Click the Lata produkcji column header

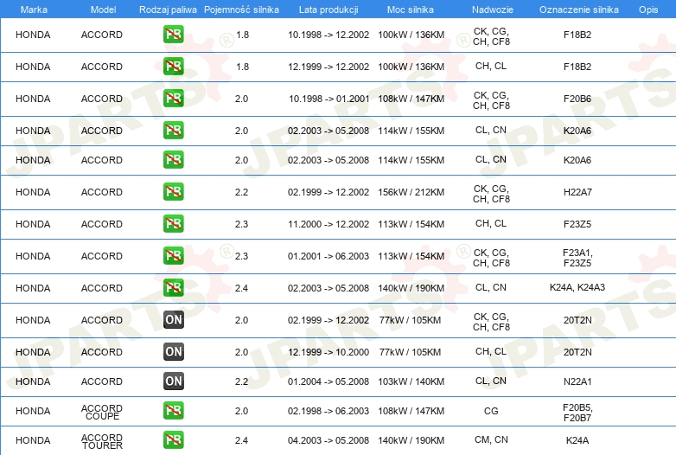coord(328,10)
